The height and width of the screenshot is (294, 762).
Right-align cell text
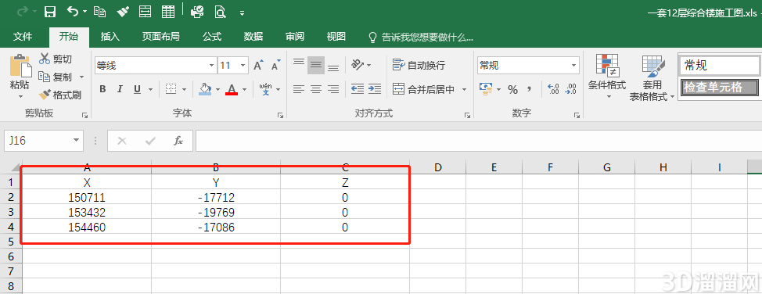click(333, 89)
